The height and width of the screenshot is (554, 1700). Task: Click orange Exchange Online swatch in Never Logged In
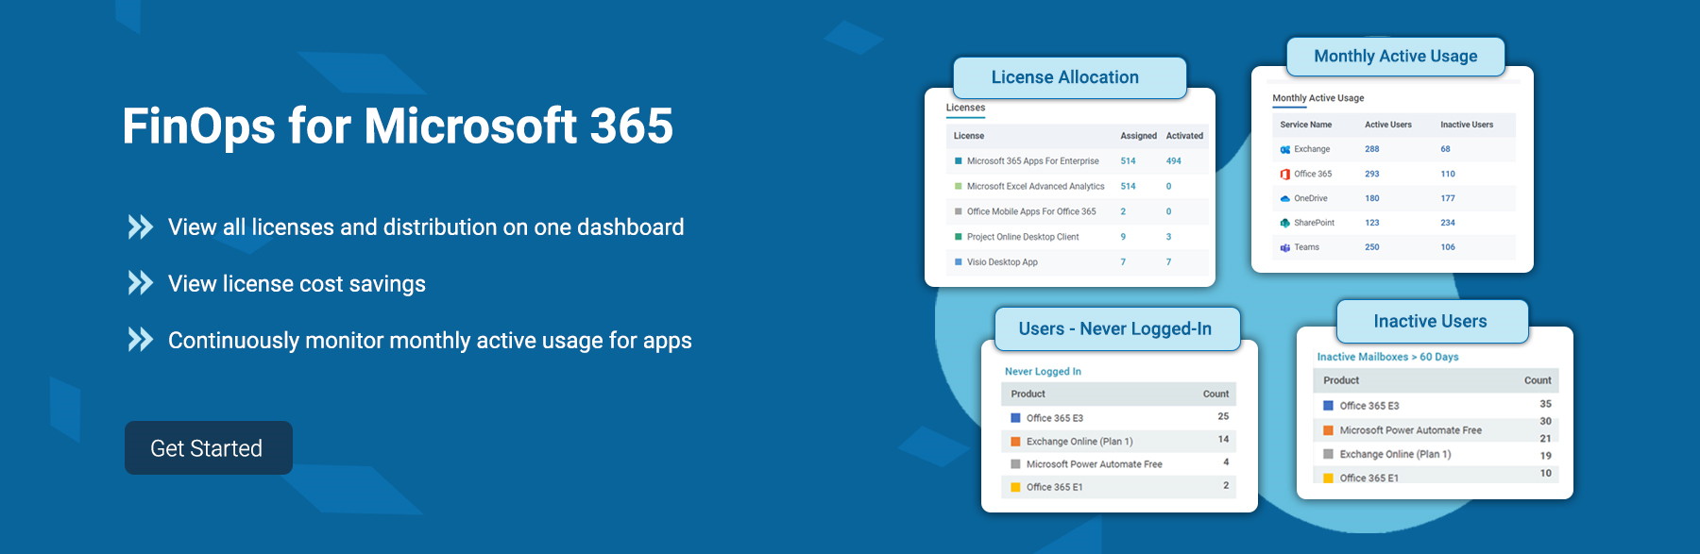1016,441
